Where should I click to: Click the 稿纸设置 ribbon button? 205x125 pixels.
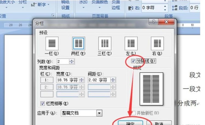point(65,5)
